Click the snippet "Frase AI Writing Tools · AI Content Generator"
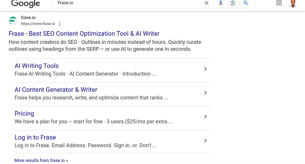This screenshot has height=164, width=305. pyautogui.click(x=85, y=74)
